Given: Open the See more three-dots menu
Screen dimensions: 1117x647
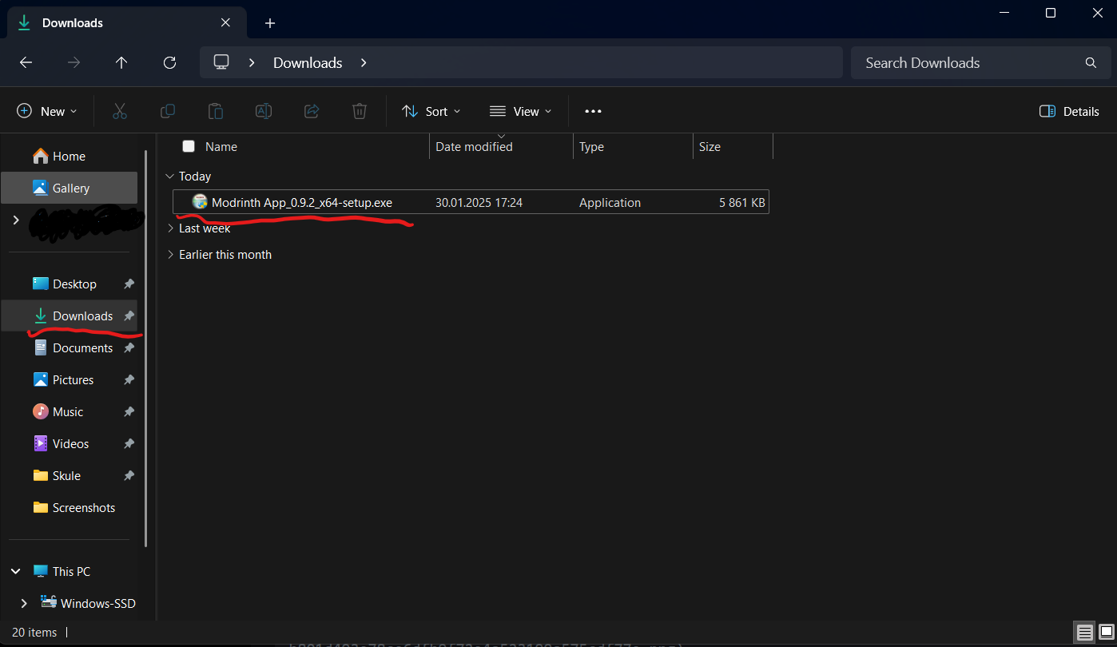Looking at the screenshot, I should (x=593, y=111).
